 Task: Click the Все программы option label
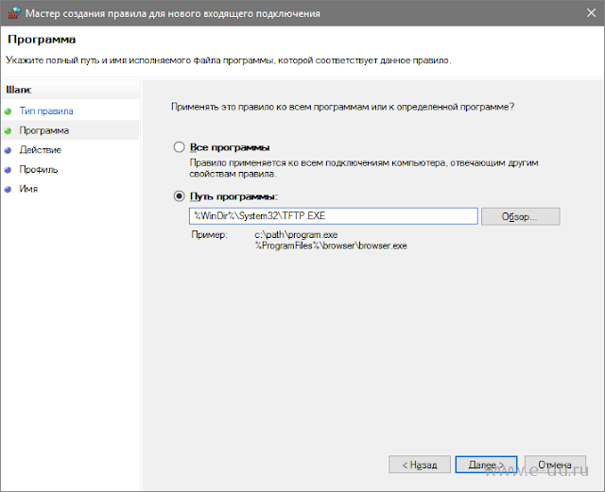point(230,147)
